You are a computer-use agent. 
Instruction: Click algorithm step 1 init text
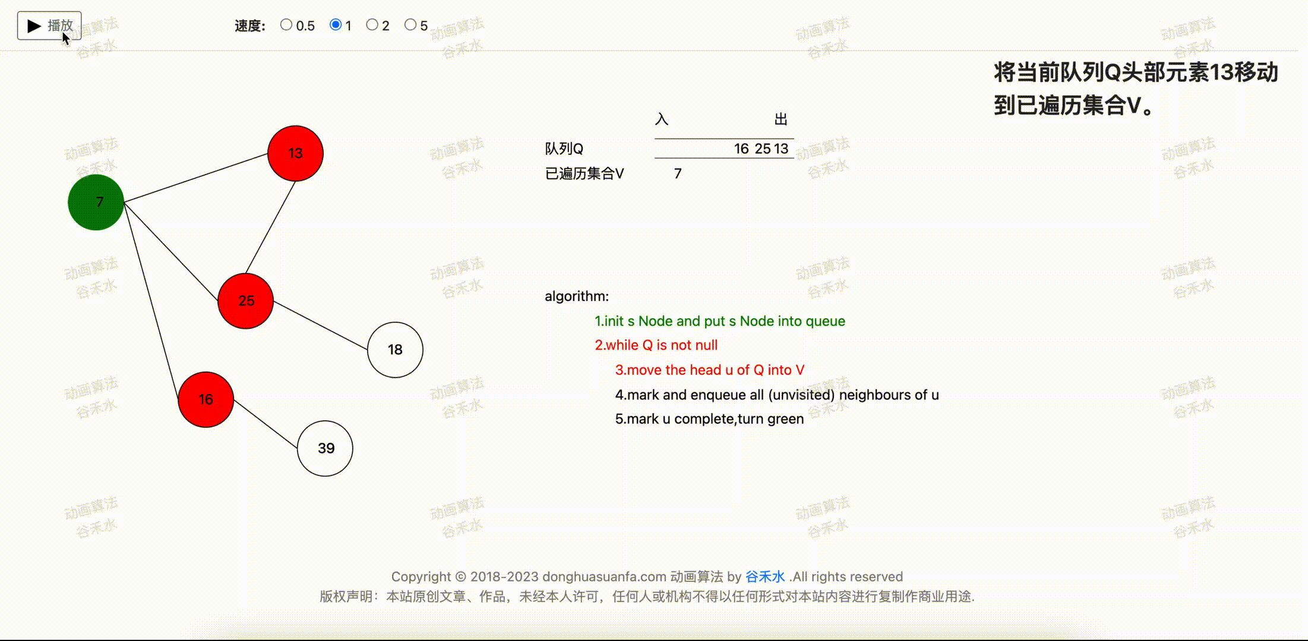pos(719,321)
